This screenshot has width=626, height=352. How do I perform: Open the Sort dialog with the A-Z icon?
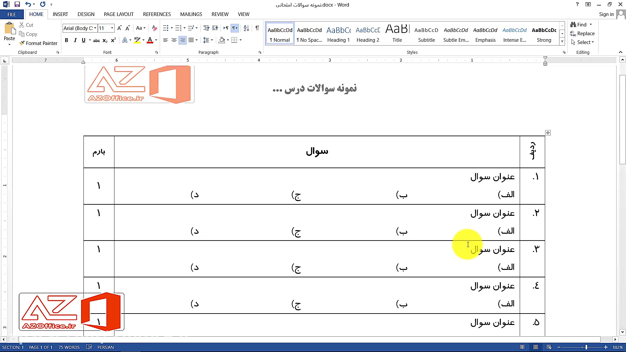click(x=246, y=28)
